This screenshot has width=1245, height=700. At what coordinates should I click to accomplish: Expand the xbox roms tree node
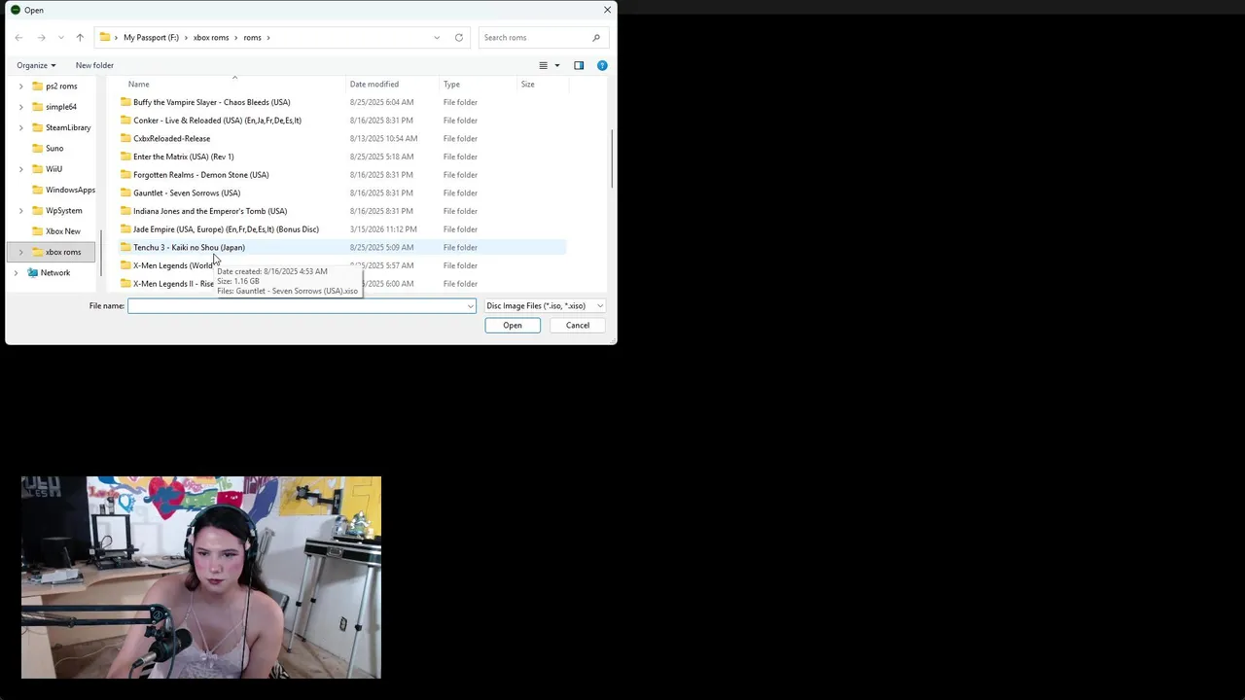pyautogui.click(x=20, y=252)
